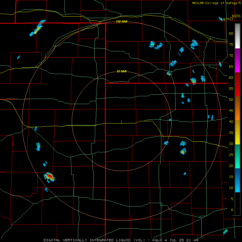Click the 50 NMI range ring label
This screenshot has height=242, width=242.
(x=122, y=71)
